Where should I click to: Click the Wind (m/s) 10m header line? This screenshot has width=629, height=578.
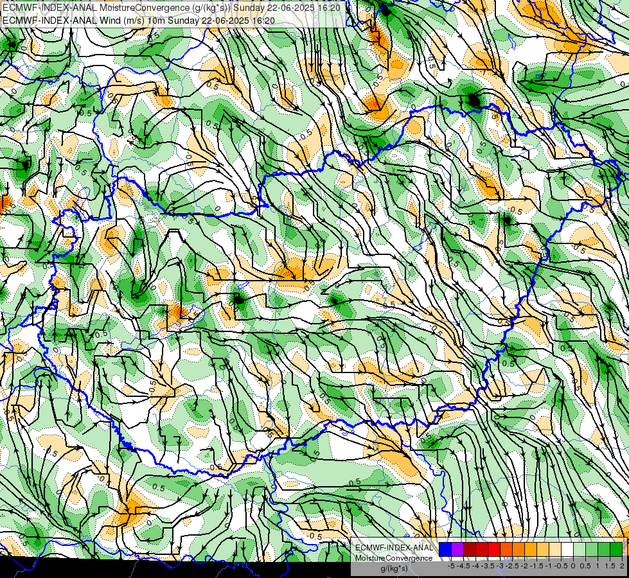pos(138,20)
